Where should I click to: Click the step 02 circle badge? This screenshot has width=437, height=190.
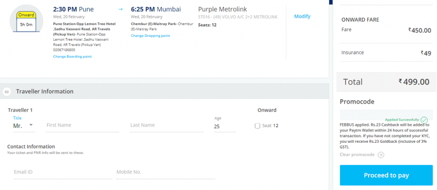tap(7, 92)
